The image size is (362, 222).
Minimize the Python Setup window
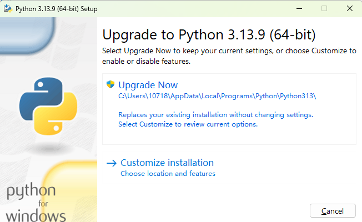click(299, 8)
